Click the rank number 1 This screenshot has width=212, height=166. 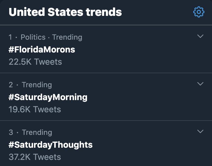(x=10, y=37)
